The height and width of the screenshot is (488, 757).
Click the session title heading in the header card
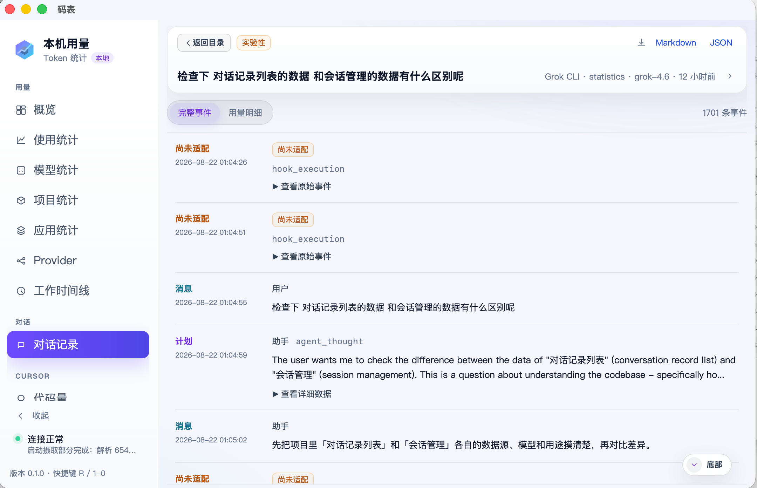coord(320,76)
